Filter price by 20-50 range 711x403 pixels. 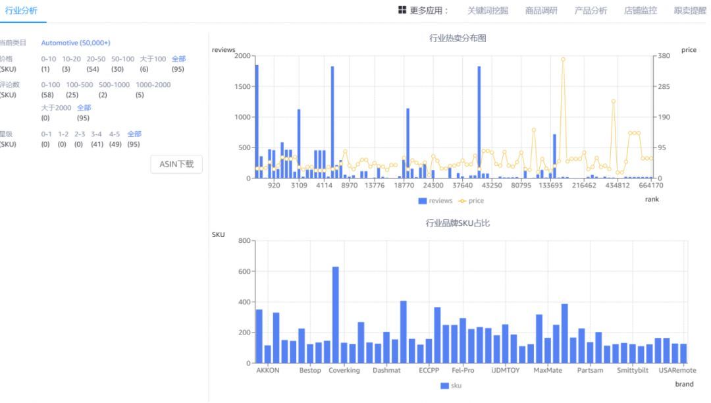pos(95,59)
